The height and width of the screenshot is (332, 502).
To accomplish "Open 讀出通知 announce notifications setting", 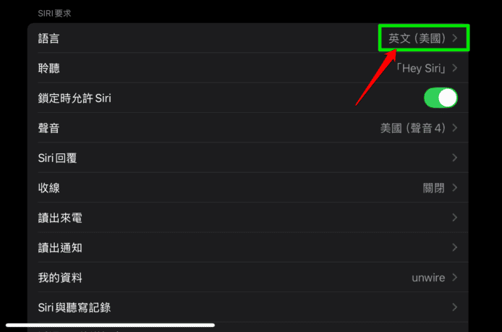I will point(248,247).
